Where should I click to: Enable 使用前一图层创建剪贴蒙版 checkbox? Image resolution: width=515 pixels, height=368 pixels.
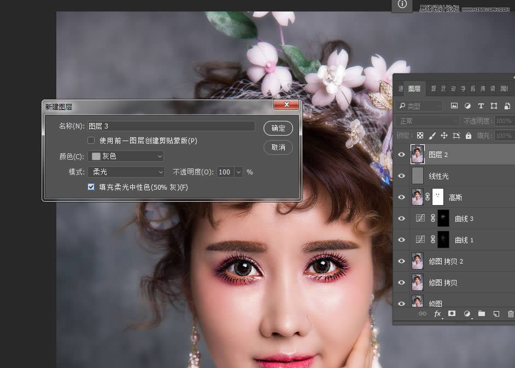[x=91, y=141]
